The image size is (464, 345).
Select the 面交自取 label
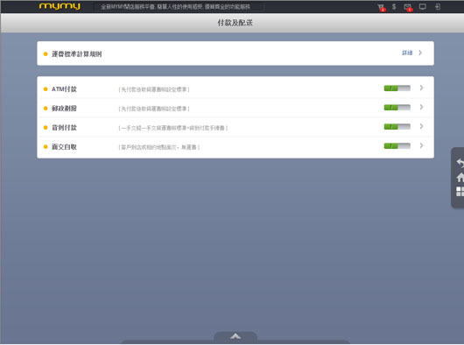64,147
